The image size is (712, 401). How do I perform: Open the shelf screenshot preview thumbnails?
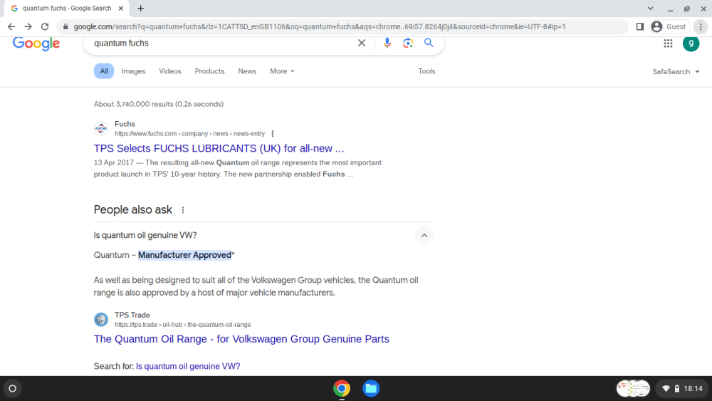633,389
